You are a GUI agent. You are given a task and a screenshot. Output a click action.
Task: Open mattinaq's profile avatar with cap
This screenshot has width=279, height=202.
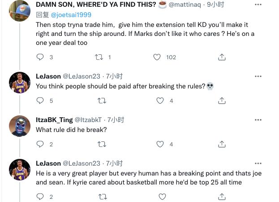pos(20,10)
